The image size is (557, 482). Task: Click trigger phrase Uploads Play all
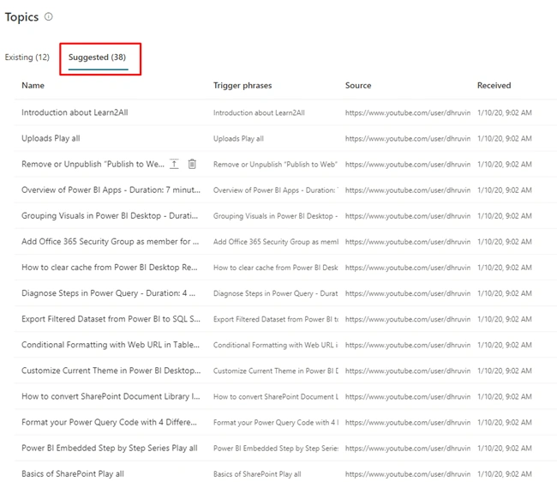point(238,139)
